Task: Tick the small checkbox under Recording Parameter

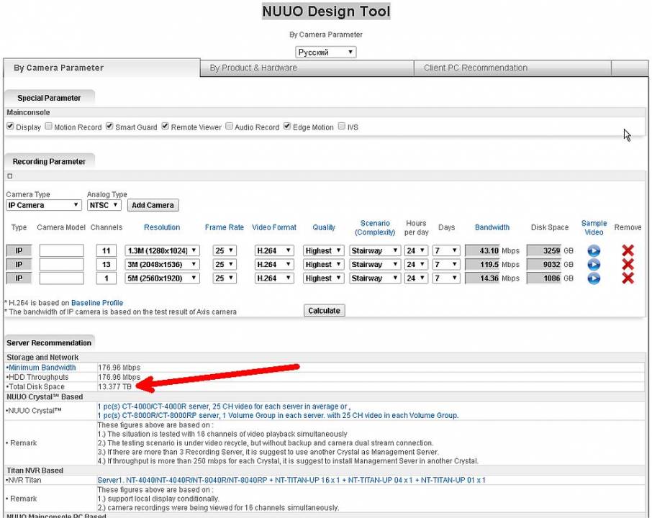Action: pos(10,176)
